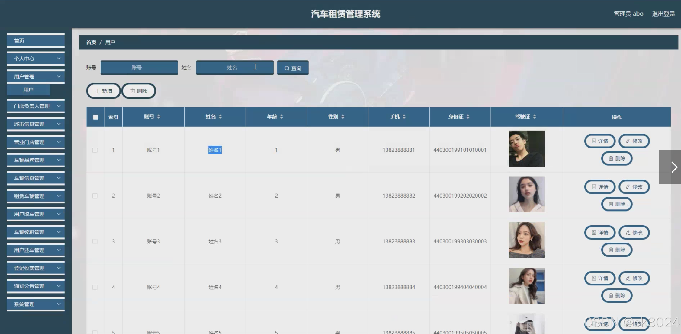The width and height of the screenshot is (681, 334).
Task: Open 详情 for the row with 账号1
Action: 600,141
